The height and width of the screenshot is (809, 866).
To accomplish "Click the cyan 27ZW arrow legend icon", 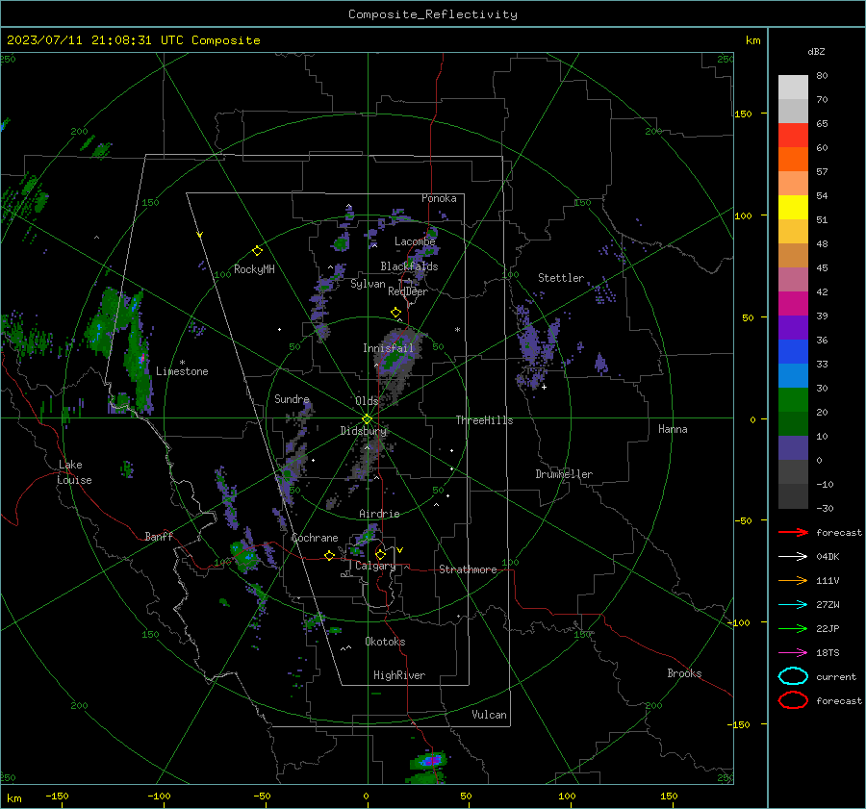I will (793, 605).
